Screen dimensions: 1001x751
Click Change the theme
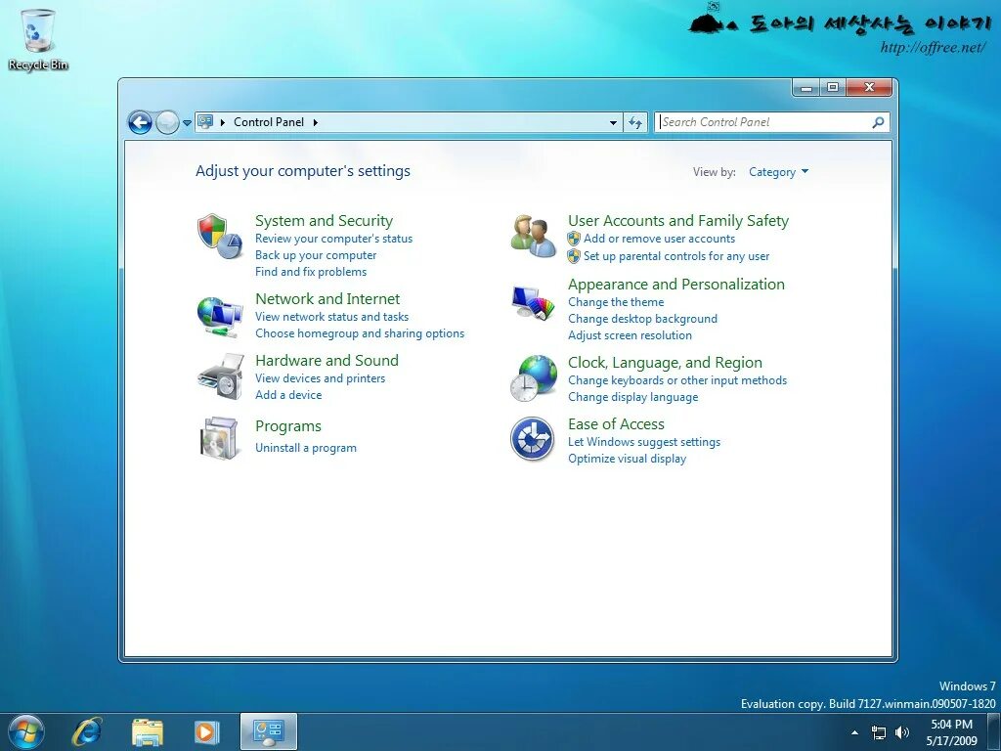click(616, 302)
